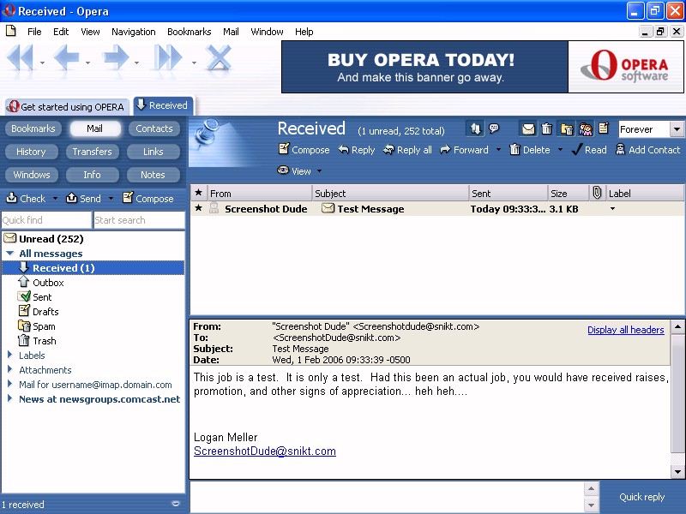Open the Drafts folder

(39, 312)
